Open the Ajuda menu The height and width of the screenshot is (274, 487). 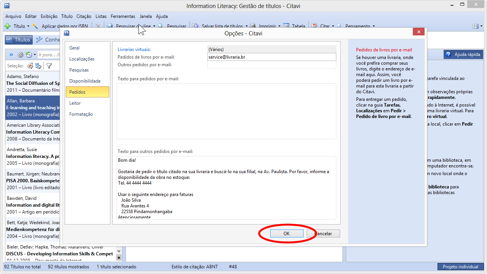(x=162, y=16)
